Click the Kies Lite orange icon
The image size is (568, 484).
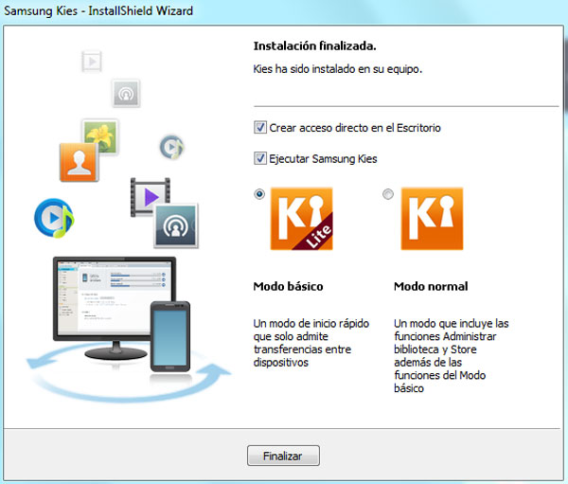click(301, 219)
